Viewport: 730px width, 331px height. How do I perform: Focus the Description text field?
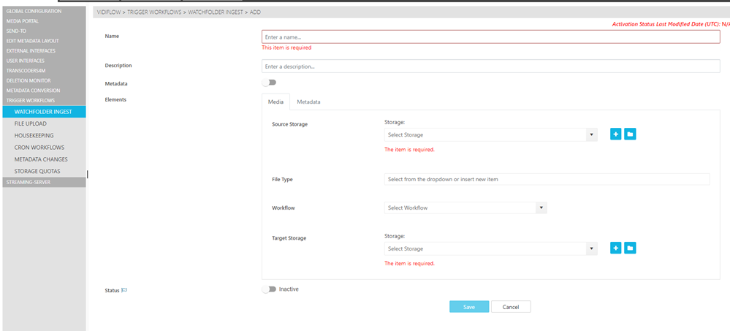(x=490, y=66)
